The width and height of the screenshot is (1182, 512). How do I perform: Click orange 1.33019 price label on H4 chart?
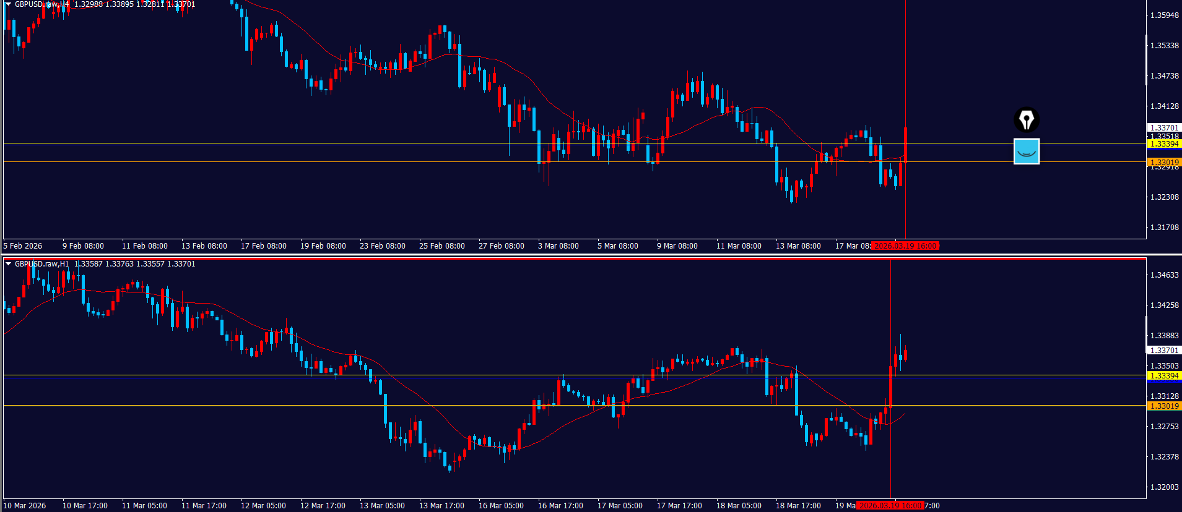tap(1163, 163)
